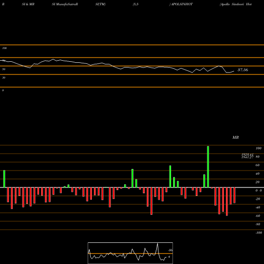This screenshot has width=264, height=264.
Task: Click the RSI axis label '30'
Action: [4, 78]
